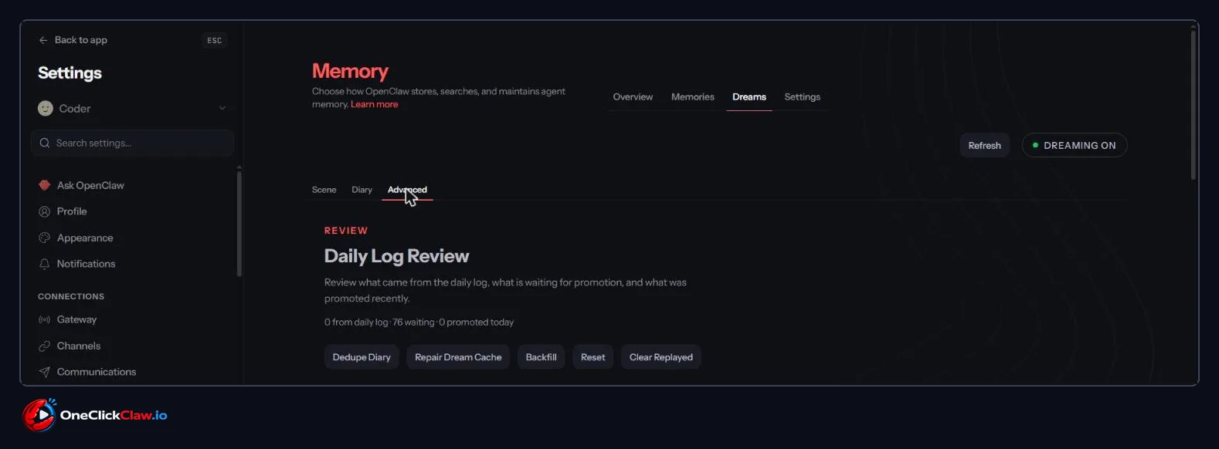Click the ESC key badge
Viewport: 1219px width, 449px height.
214,40
